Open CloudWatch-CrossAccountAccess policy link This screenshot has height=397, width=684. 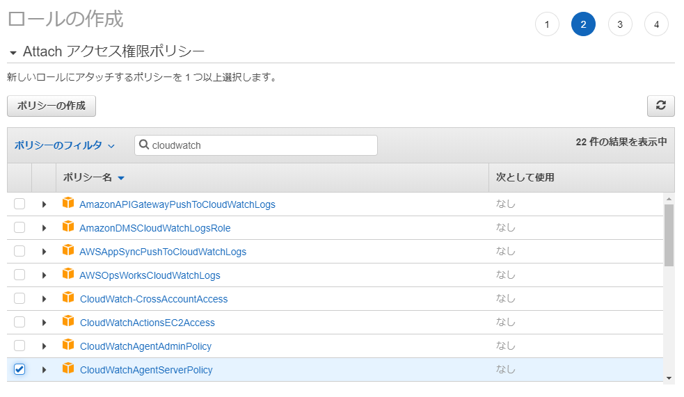tap(154, 299)
